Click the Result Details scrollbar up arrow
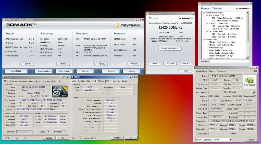The height and width of the screenshot is (144, 261). [x=247, y=13]
